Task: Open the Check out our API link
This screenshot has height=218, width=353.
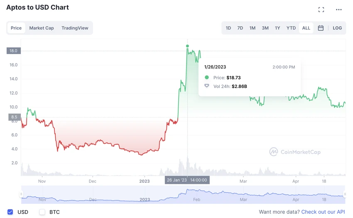Action: pos(323,212)
